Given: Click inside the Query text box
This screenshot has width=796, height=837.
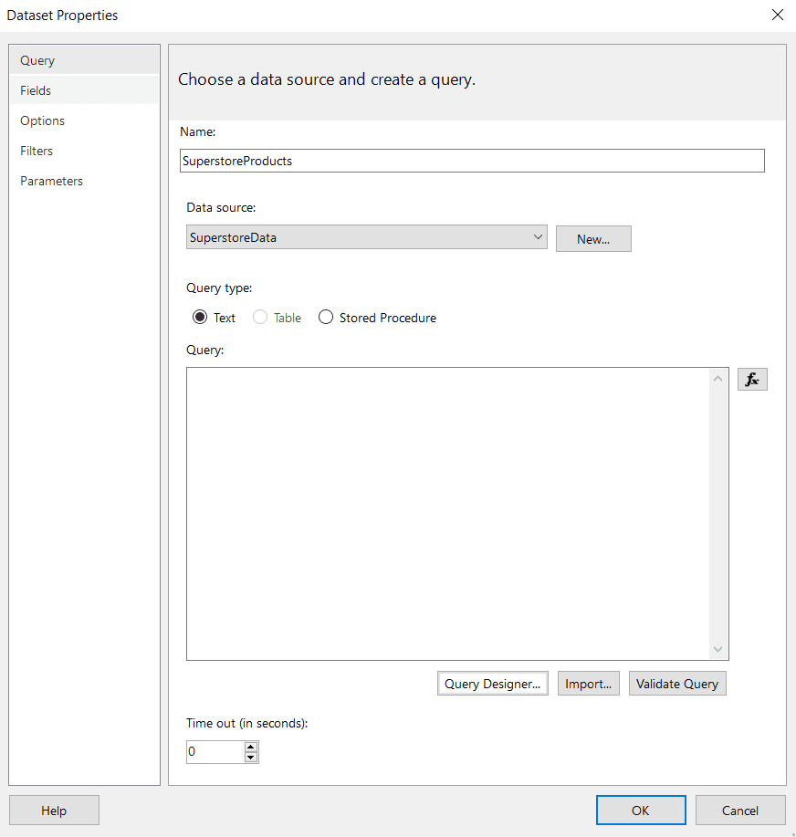Looking at the screenshot, I should 447,514.
